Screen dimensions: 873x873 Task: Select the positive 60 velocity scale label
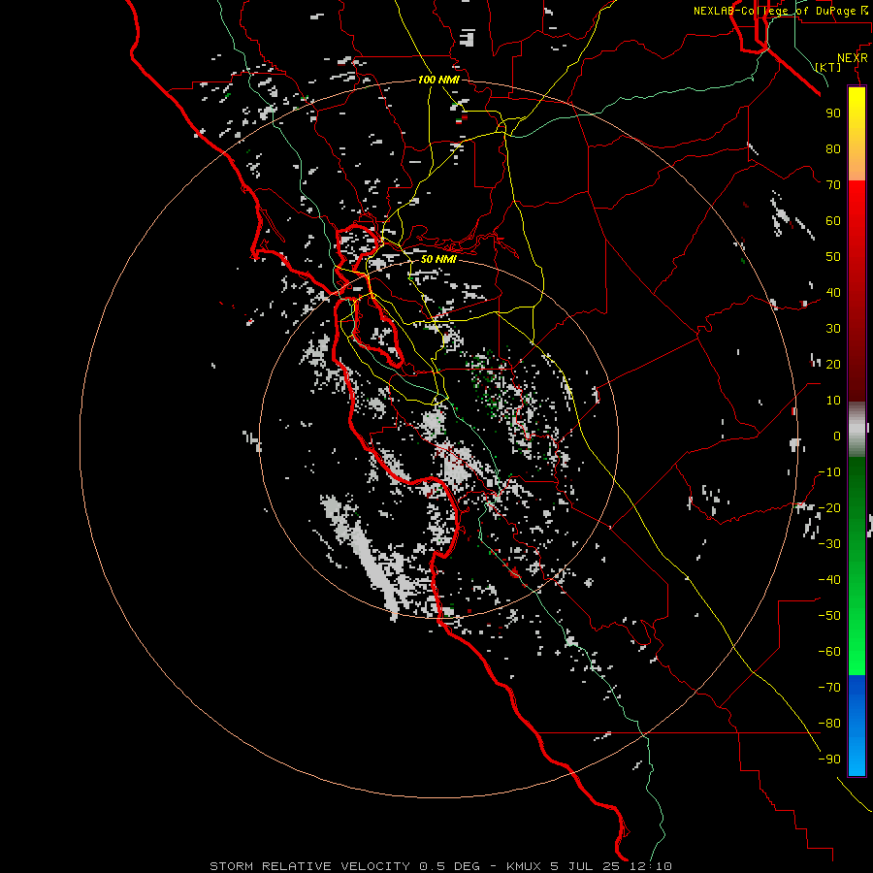tap(833, 220)
